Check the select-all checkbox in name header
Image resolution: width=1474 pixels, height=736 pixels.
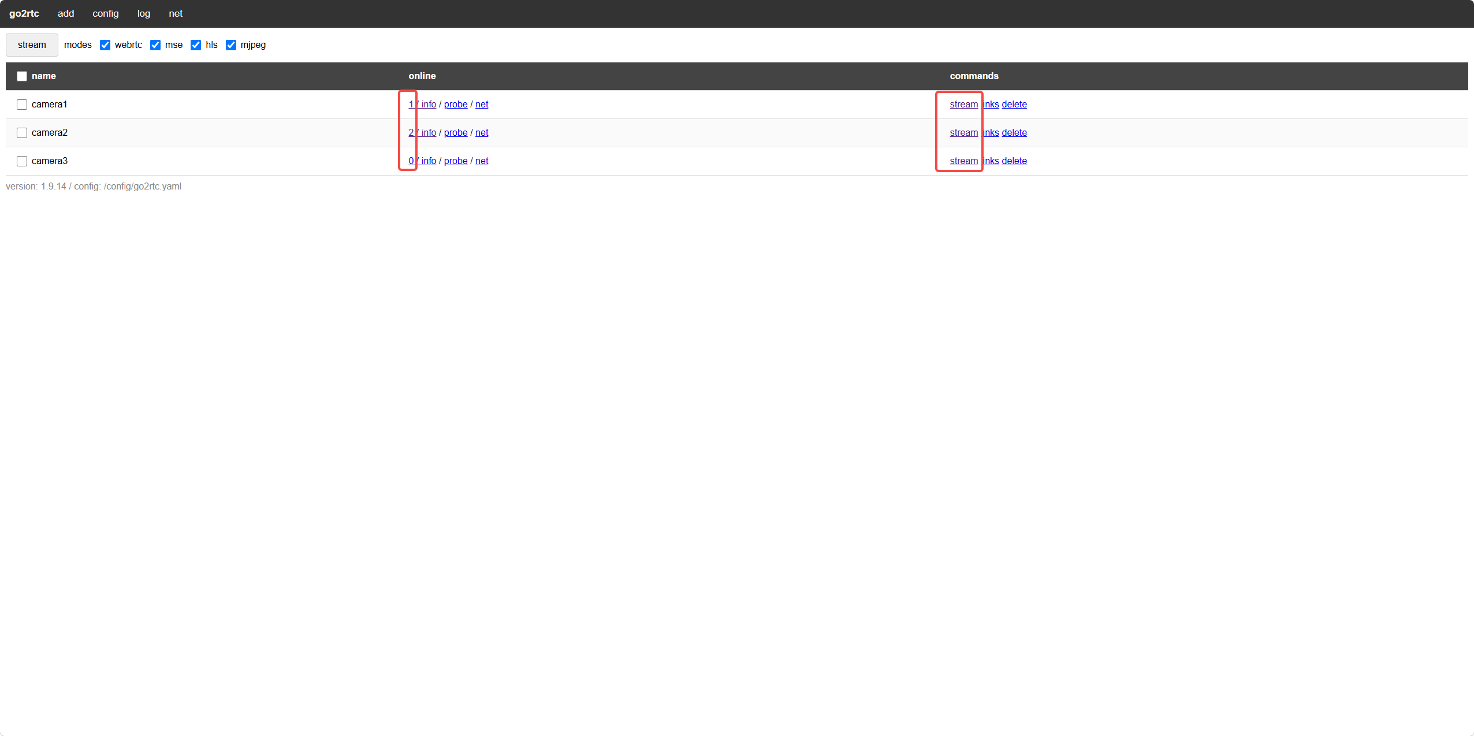[x=22, y=76]
